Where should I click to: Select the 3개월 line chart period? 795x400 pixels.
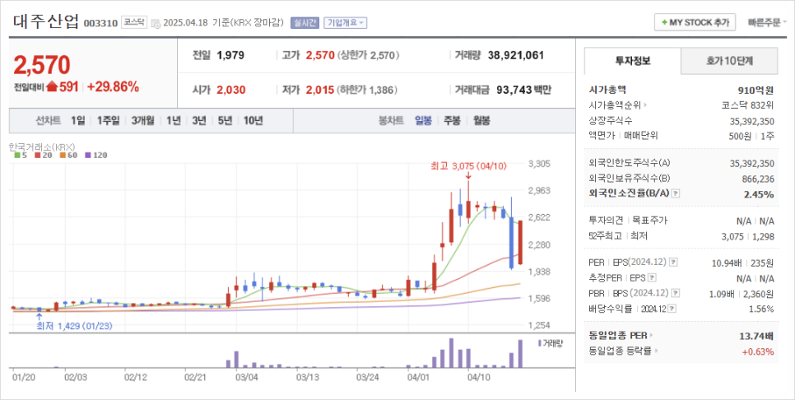142,121
